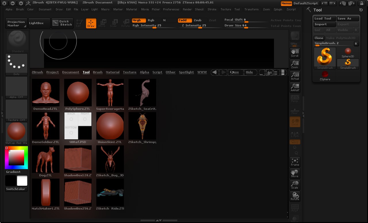Open the Stroke menu
368x223 pixels.
pyautogui.click(x=212, y=9)
